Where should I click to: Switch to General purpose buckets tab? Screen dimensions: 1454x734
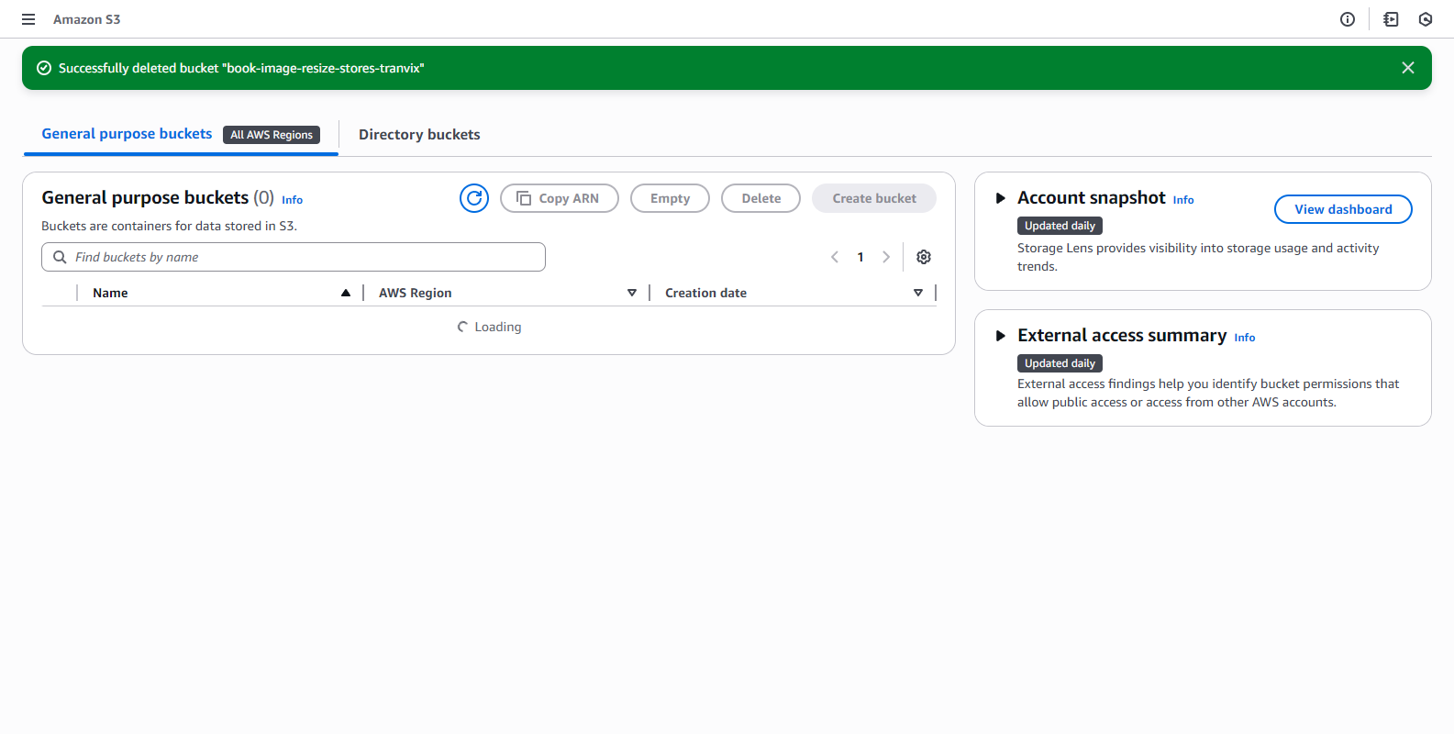[127, 134]
